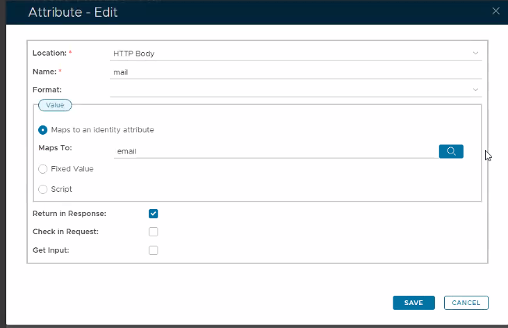Tick the Get Input checkbox
This screenshot has height=328, width=508.
pos(154,250)
